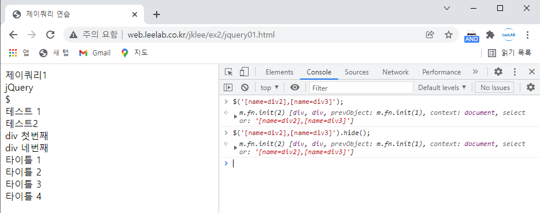The height and width of the screenshot is (213, 540).
Task: Click the text div 네번째
Action: click(x=27, y=148)
